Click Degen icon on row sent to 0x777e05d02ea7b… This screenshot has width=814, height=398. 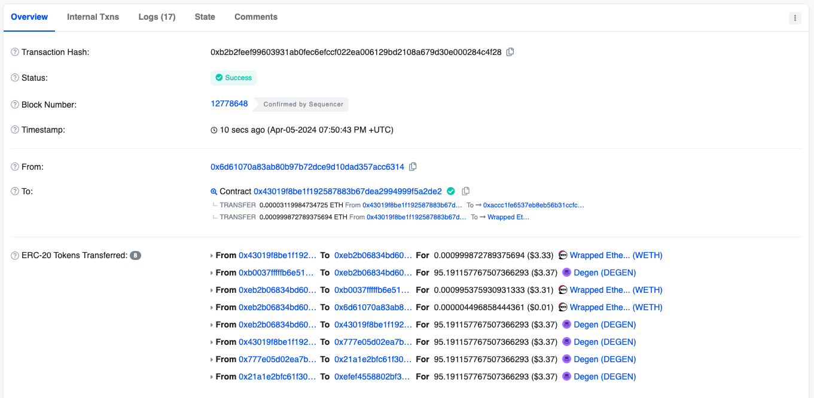point(567,342)
